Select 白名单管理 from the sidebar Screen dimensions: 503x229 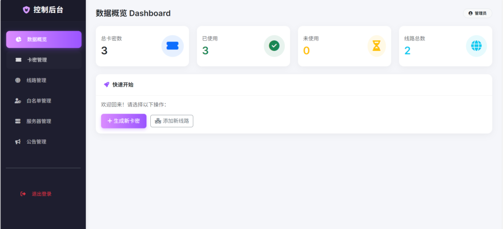tap(44, 101)
